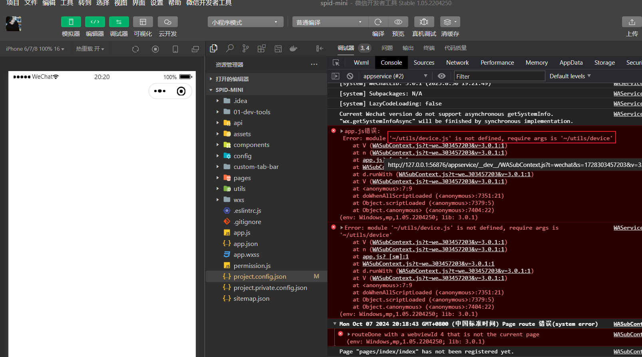Open the 设置 (Settings) menu

tap(157, 3)
